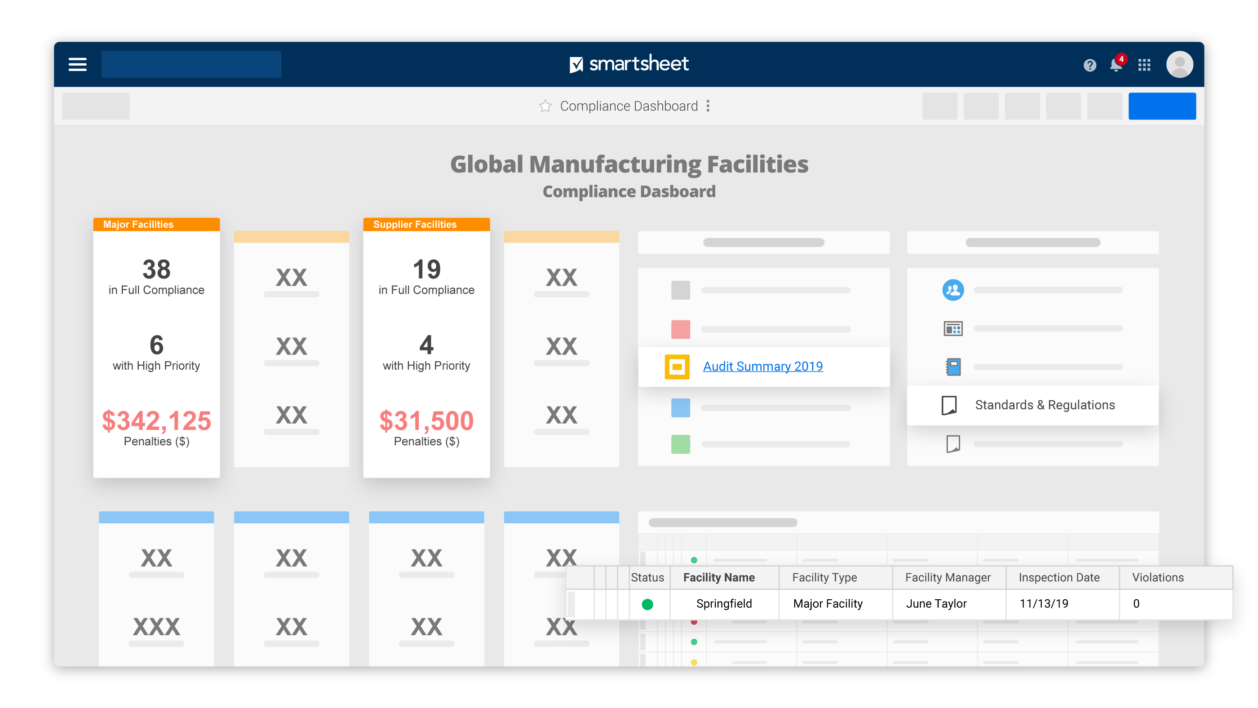Screen dimensions: 1258x708
Task: Open the notifications bell
Action: point(1116,65)
